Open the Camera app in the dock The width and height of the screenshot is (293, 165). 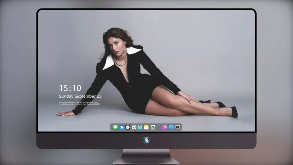[178, 127]
